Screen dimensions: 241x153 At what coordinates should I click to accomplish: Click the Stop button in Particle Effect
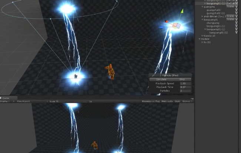point(182,80)
